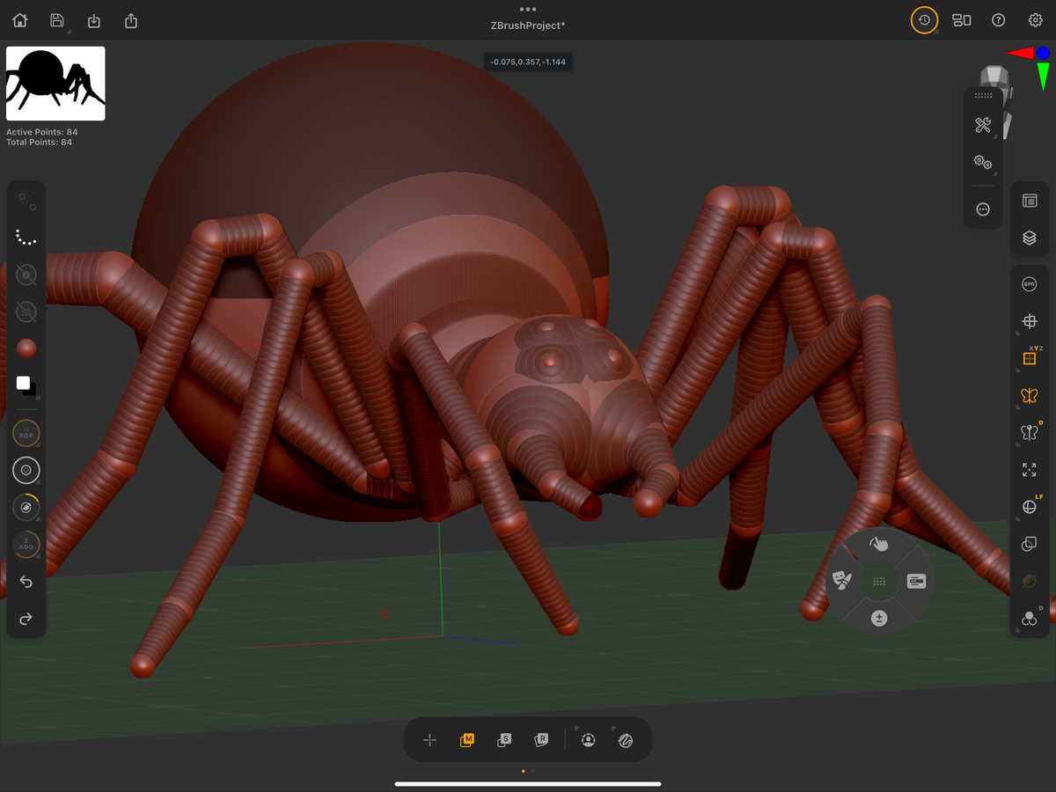1056x792 pixels.
Task: Switch to the S material tab
Action: pyautogui.click(x=503, y=740)
